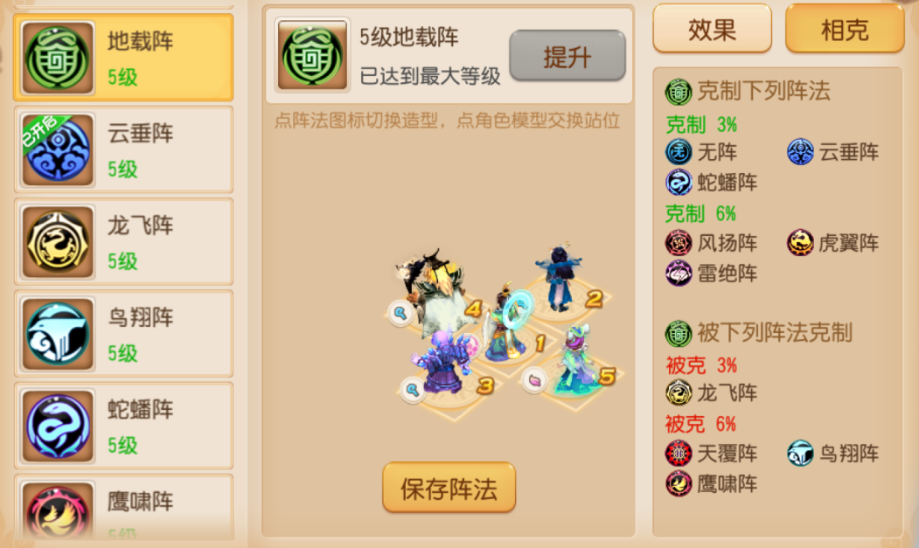The height and width of the screenshot is (548, 919).
Task: Tap magnifier icon beside character slot 4
Action: click(x=400, y=314)
